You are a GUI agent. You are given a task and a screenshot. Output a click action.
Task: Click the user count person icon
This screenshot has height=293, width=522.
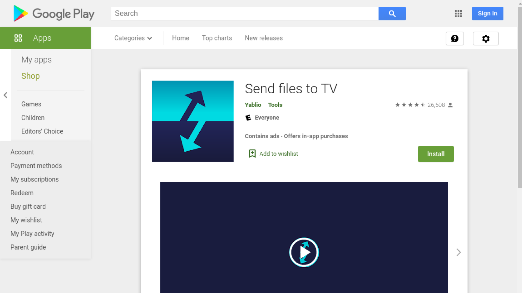pyautogui.click(x=451, y=105)
